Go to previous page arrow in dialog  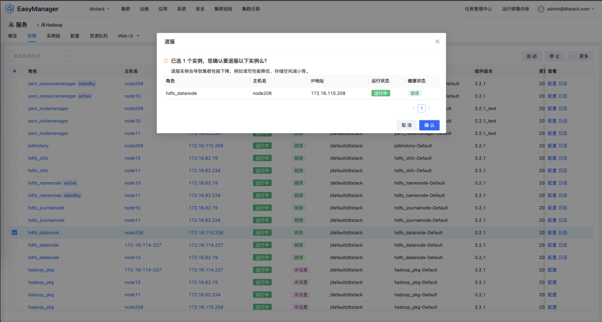click(x=414, y=109)
